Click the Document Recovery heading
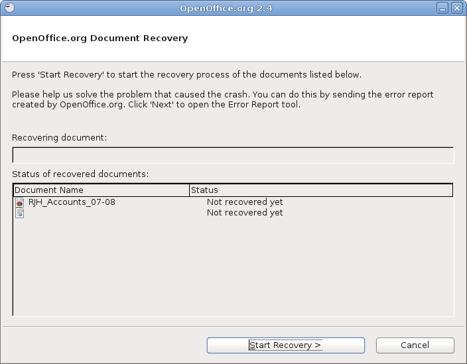Image resolution: width=467 pixels, height=364 pixels. tap(100, 38)
